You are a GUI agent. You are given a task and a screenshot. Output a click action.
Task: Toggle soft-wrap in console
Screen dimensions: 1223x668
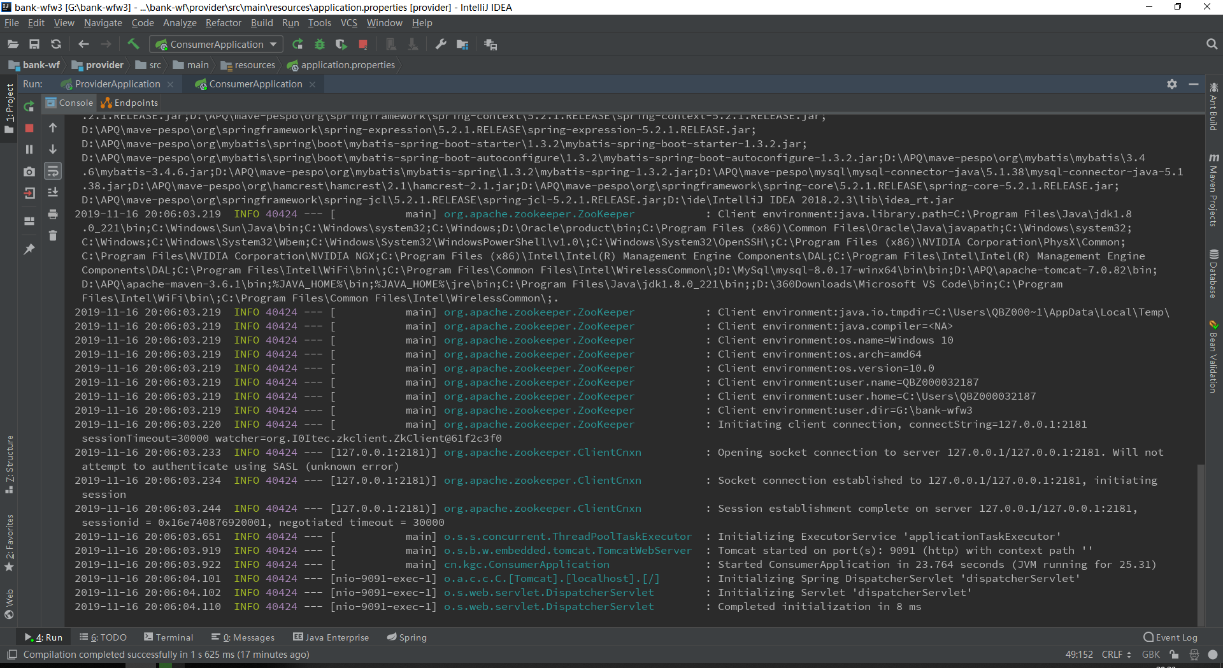point(53,171)
